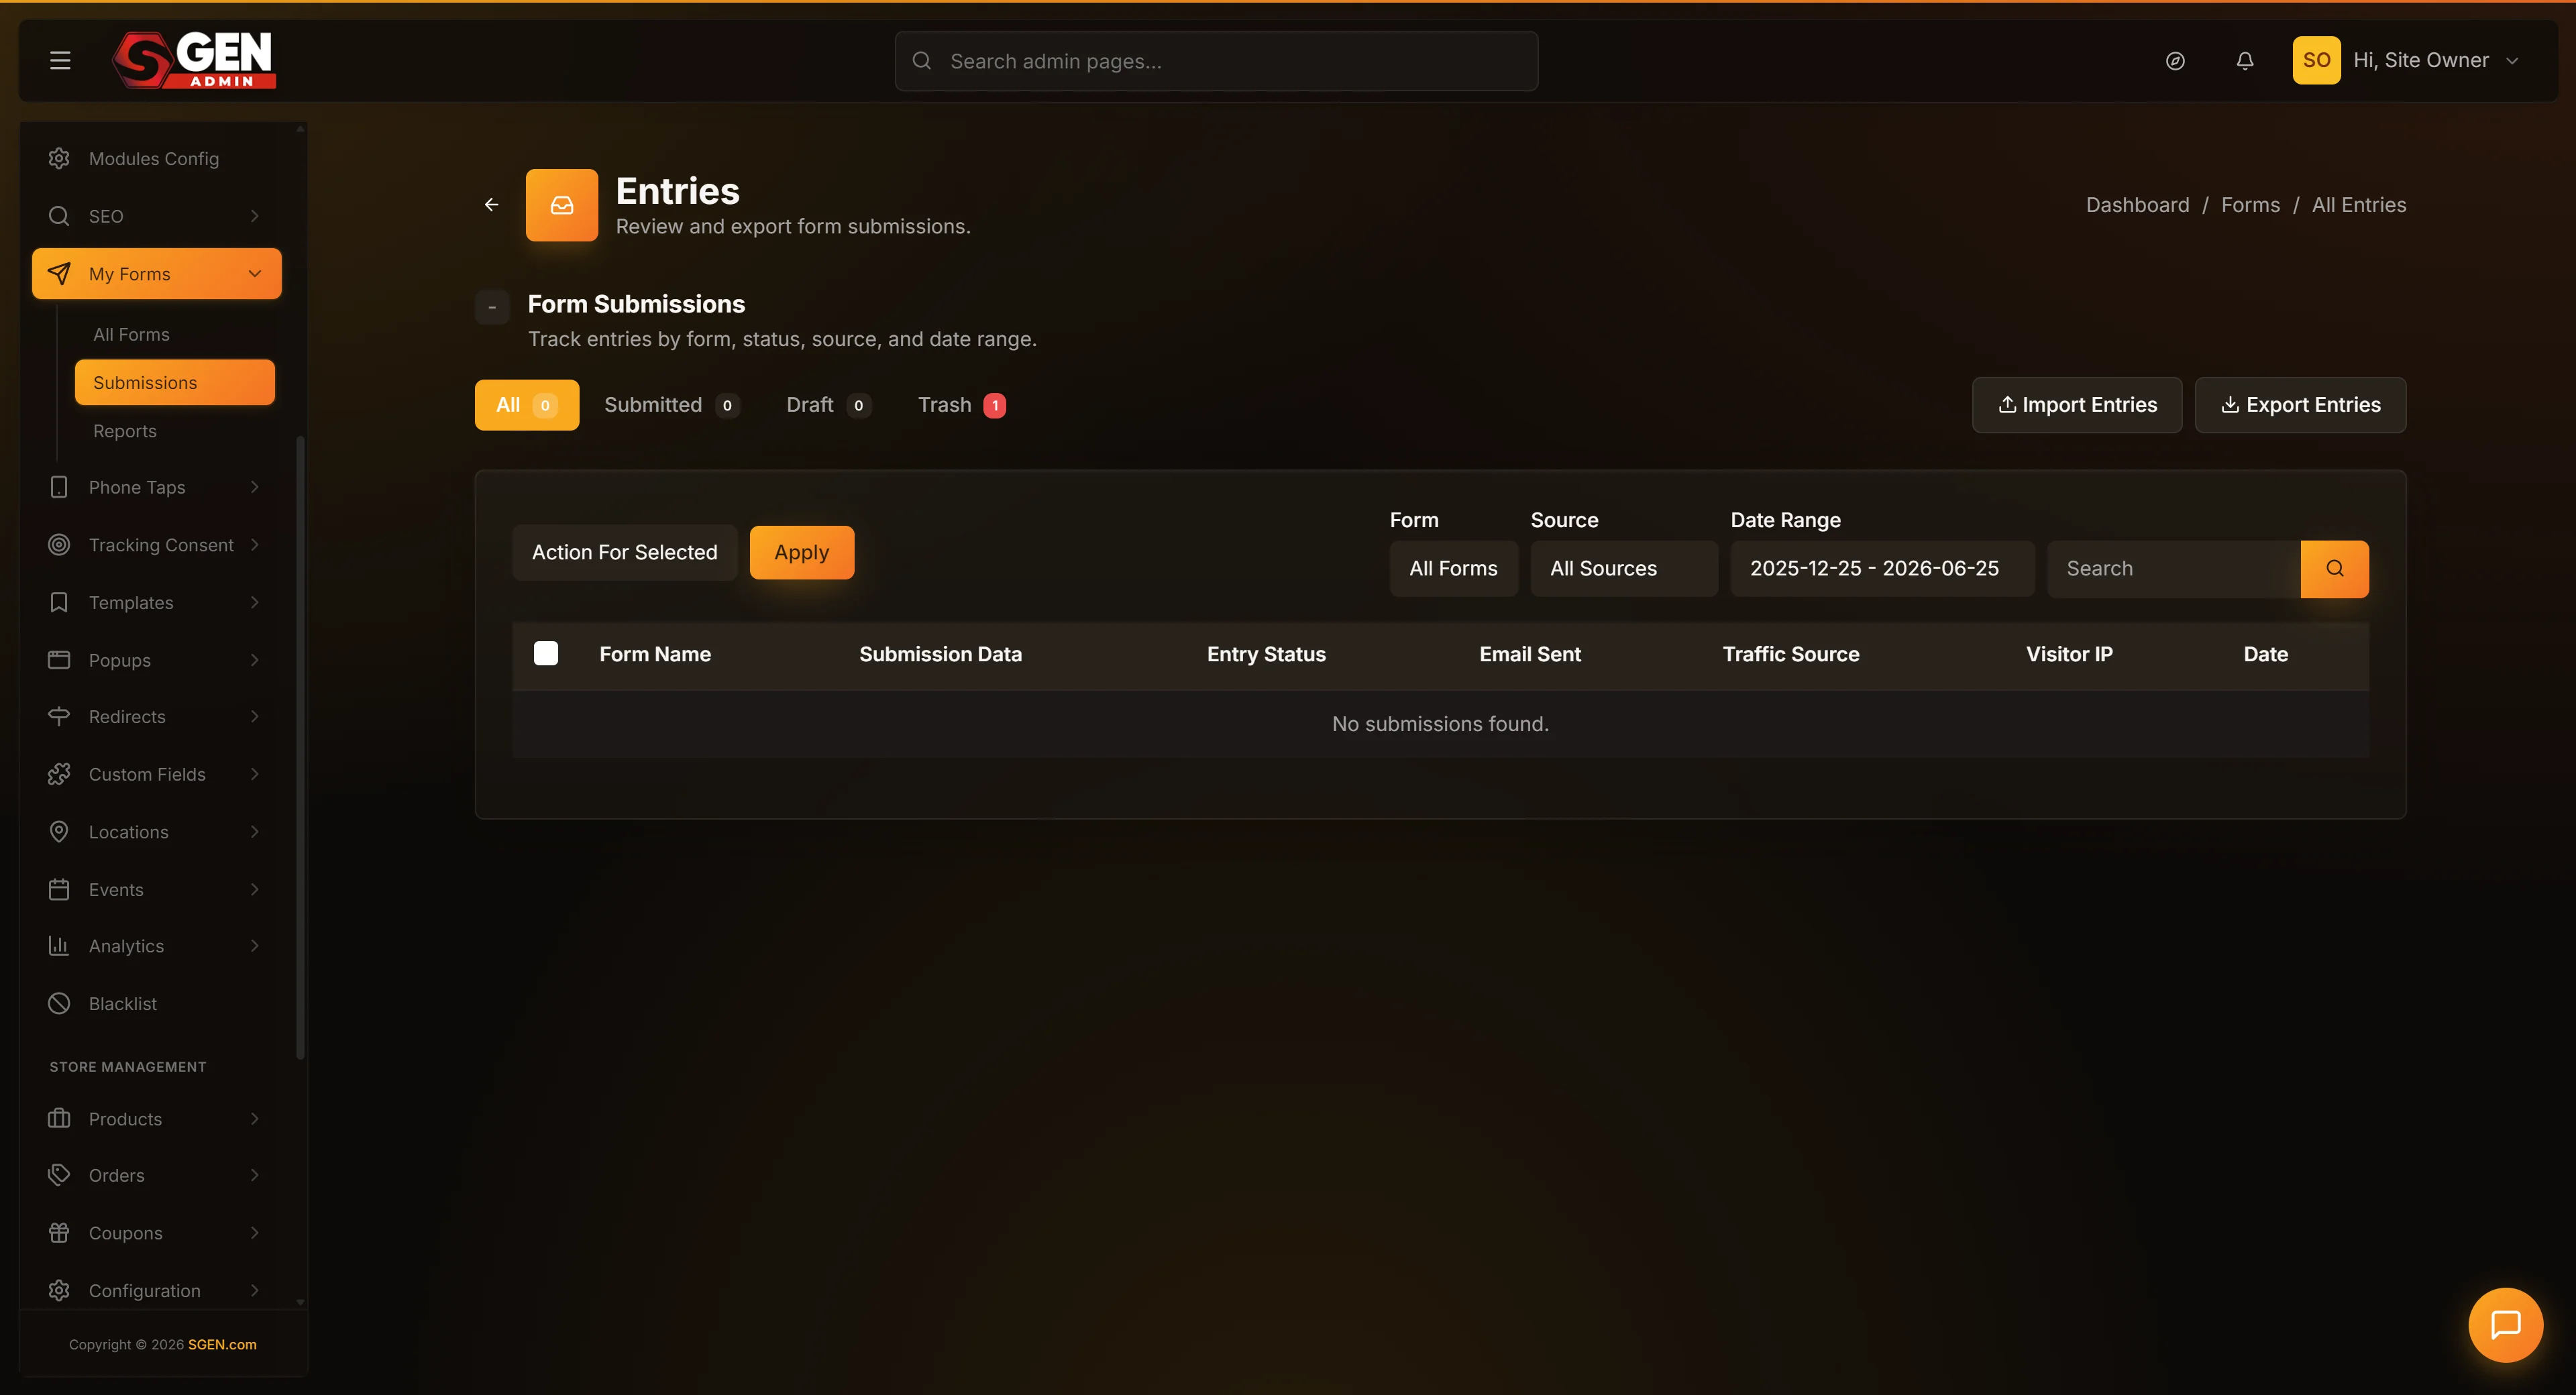Select the All tab
Screen dimensions: 2576x1395
pyautogui.click(x=527, y=405)
